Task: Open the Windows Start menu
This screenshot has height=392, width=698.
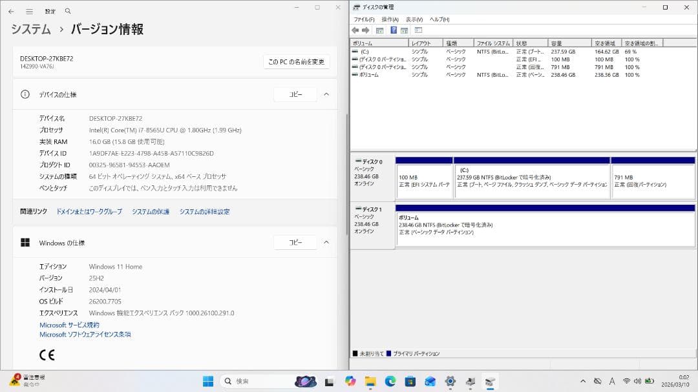Action: click(208, 381)
